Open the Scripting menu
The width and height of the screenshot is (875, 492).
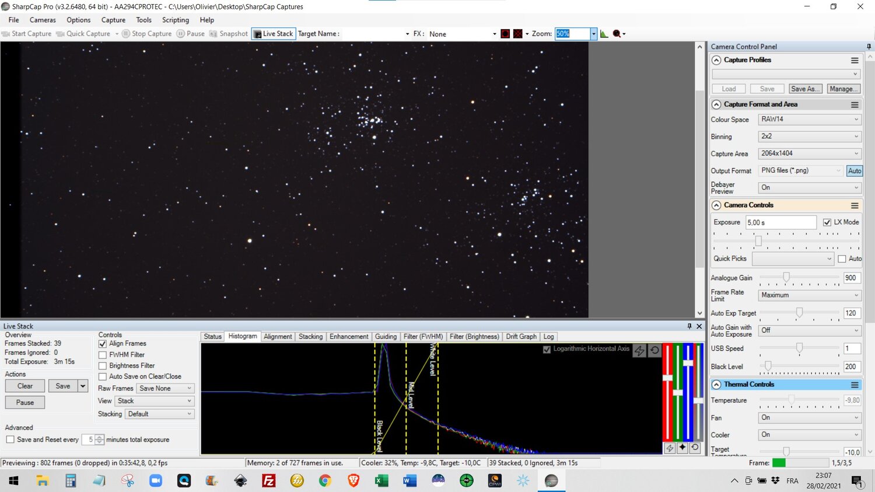175,20
